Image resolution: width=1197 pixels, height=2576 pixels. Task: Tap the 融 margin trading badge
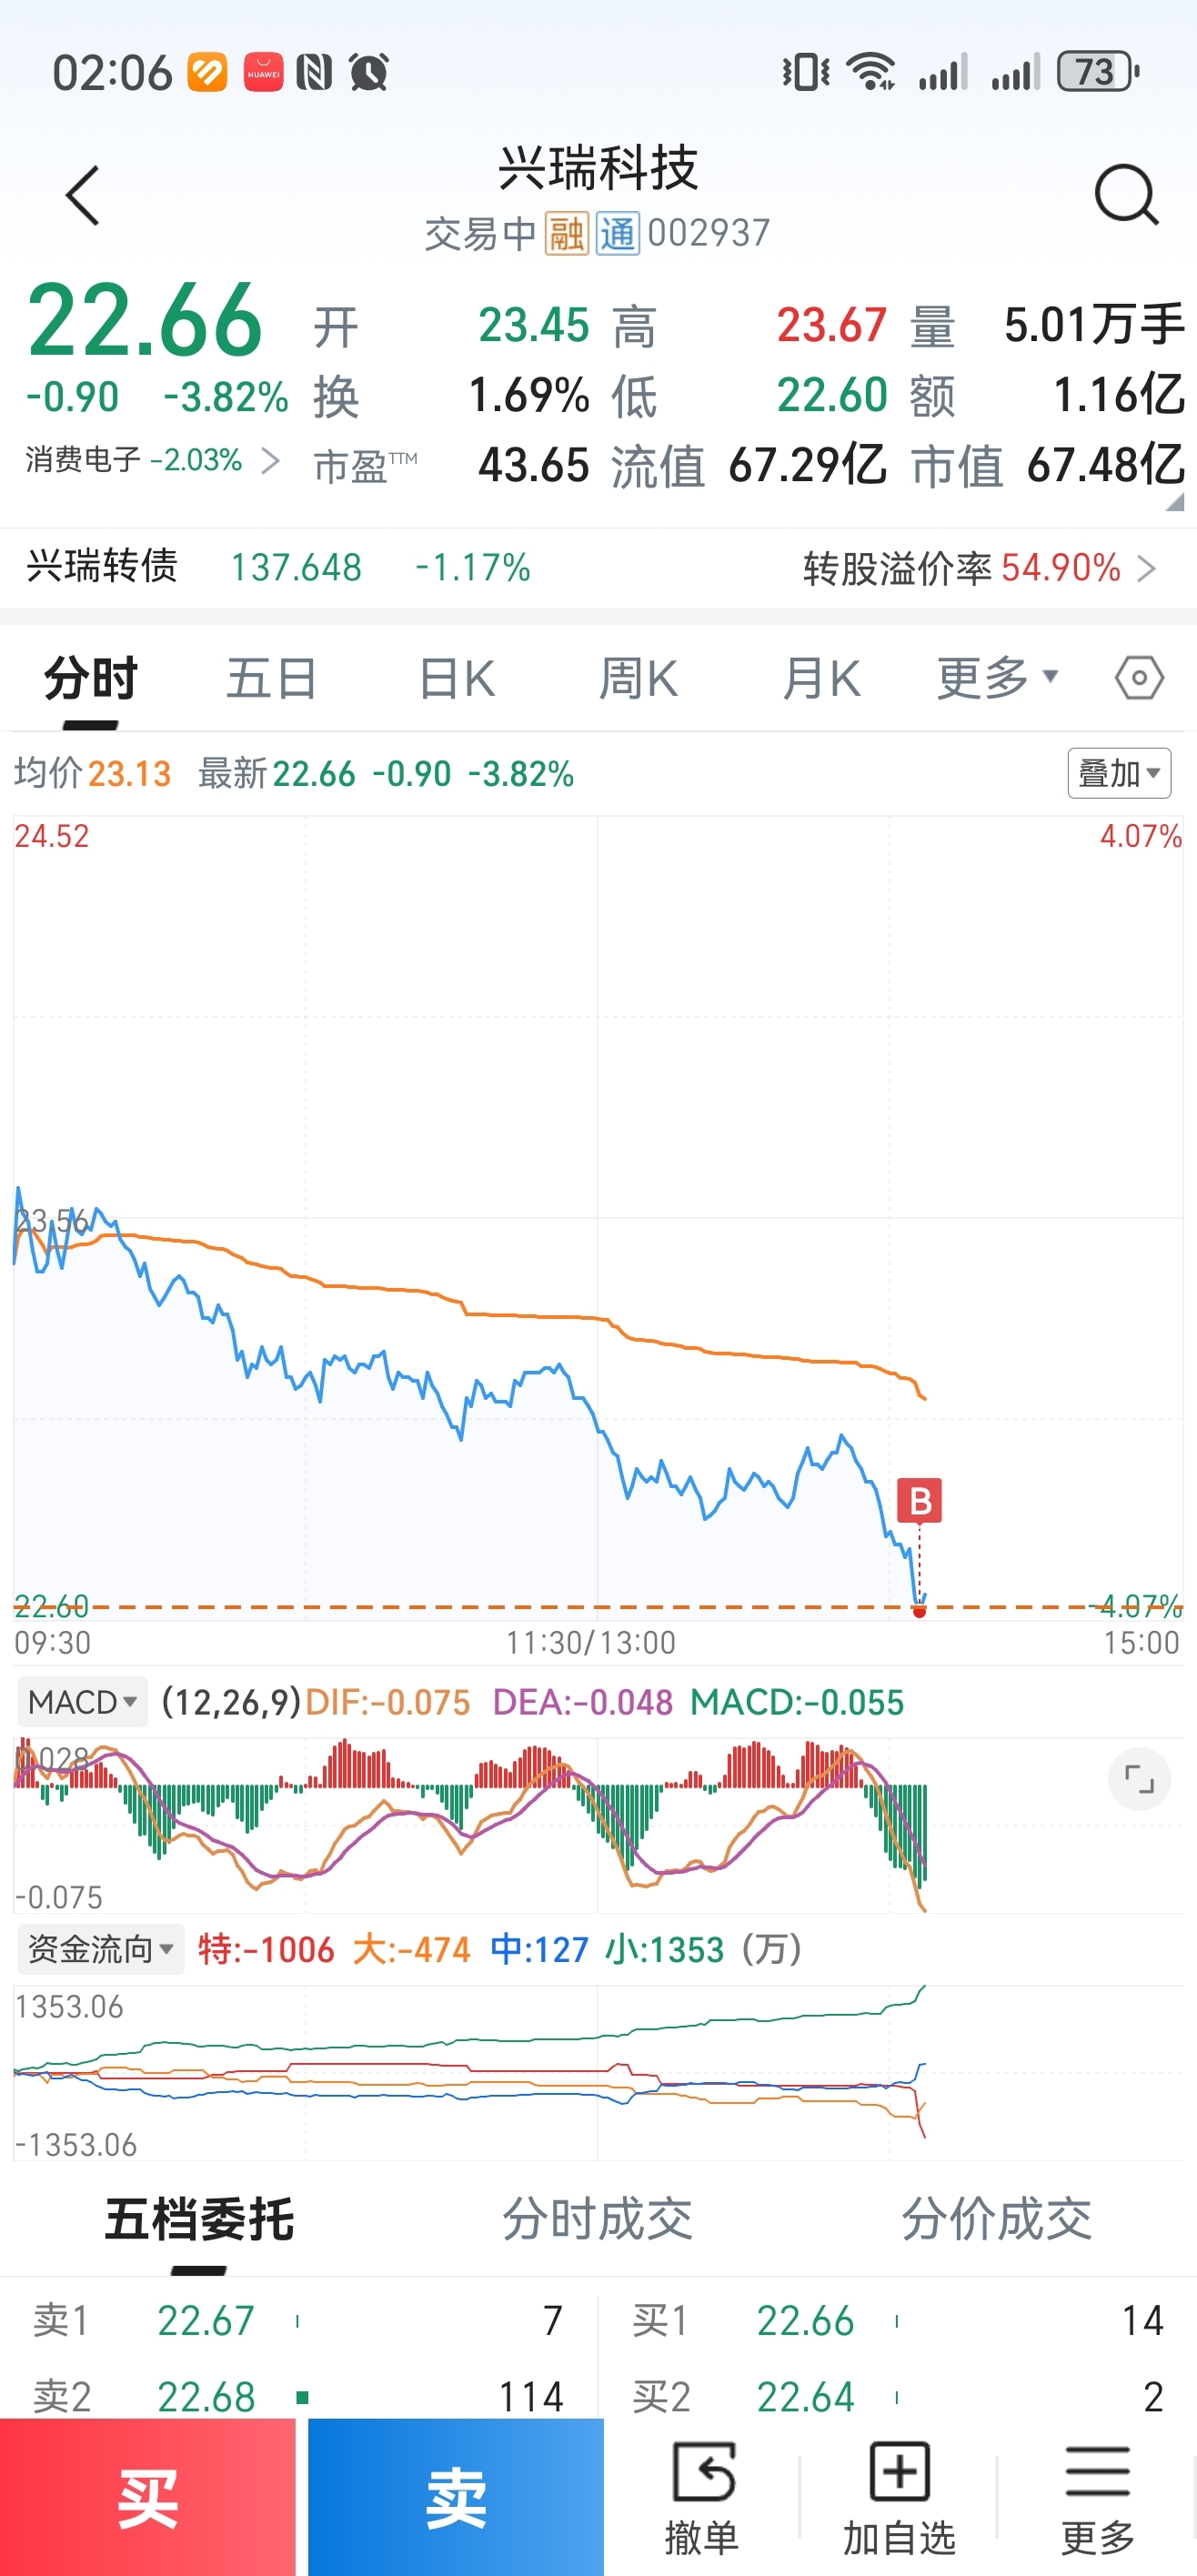click(x=566, y=234)
